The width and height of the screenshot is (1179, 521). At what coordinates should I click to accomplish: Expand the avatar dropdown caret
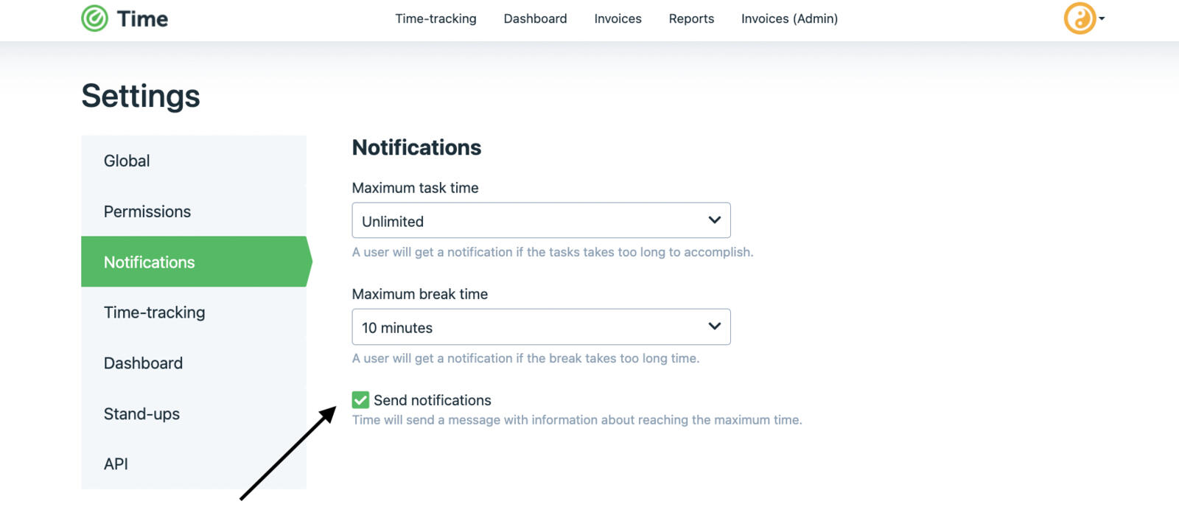tap(1101, 20)
